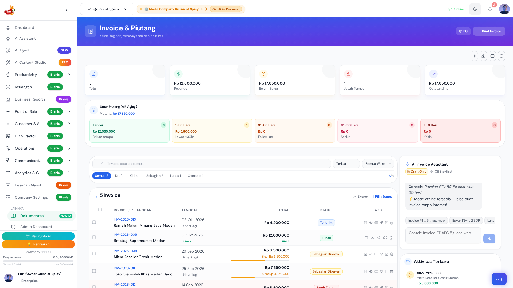Collapse the sidebar with the arrow
The height and width of the screenshot is (288, 513).
(x=67, y=10)
